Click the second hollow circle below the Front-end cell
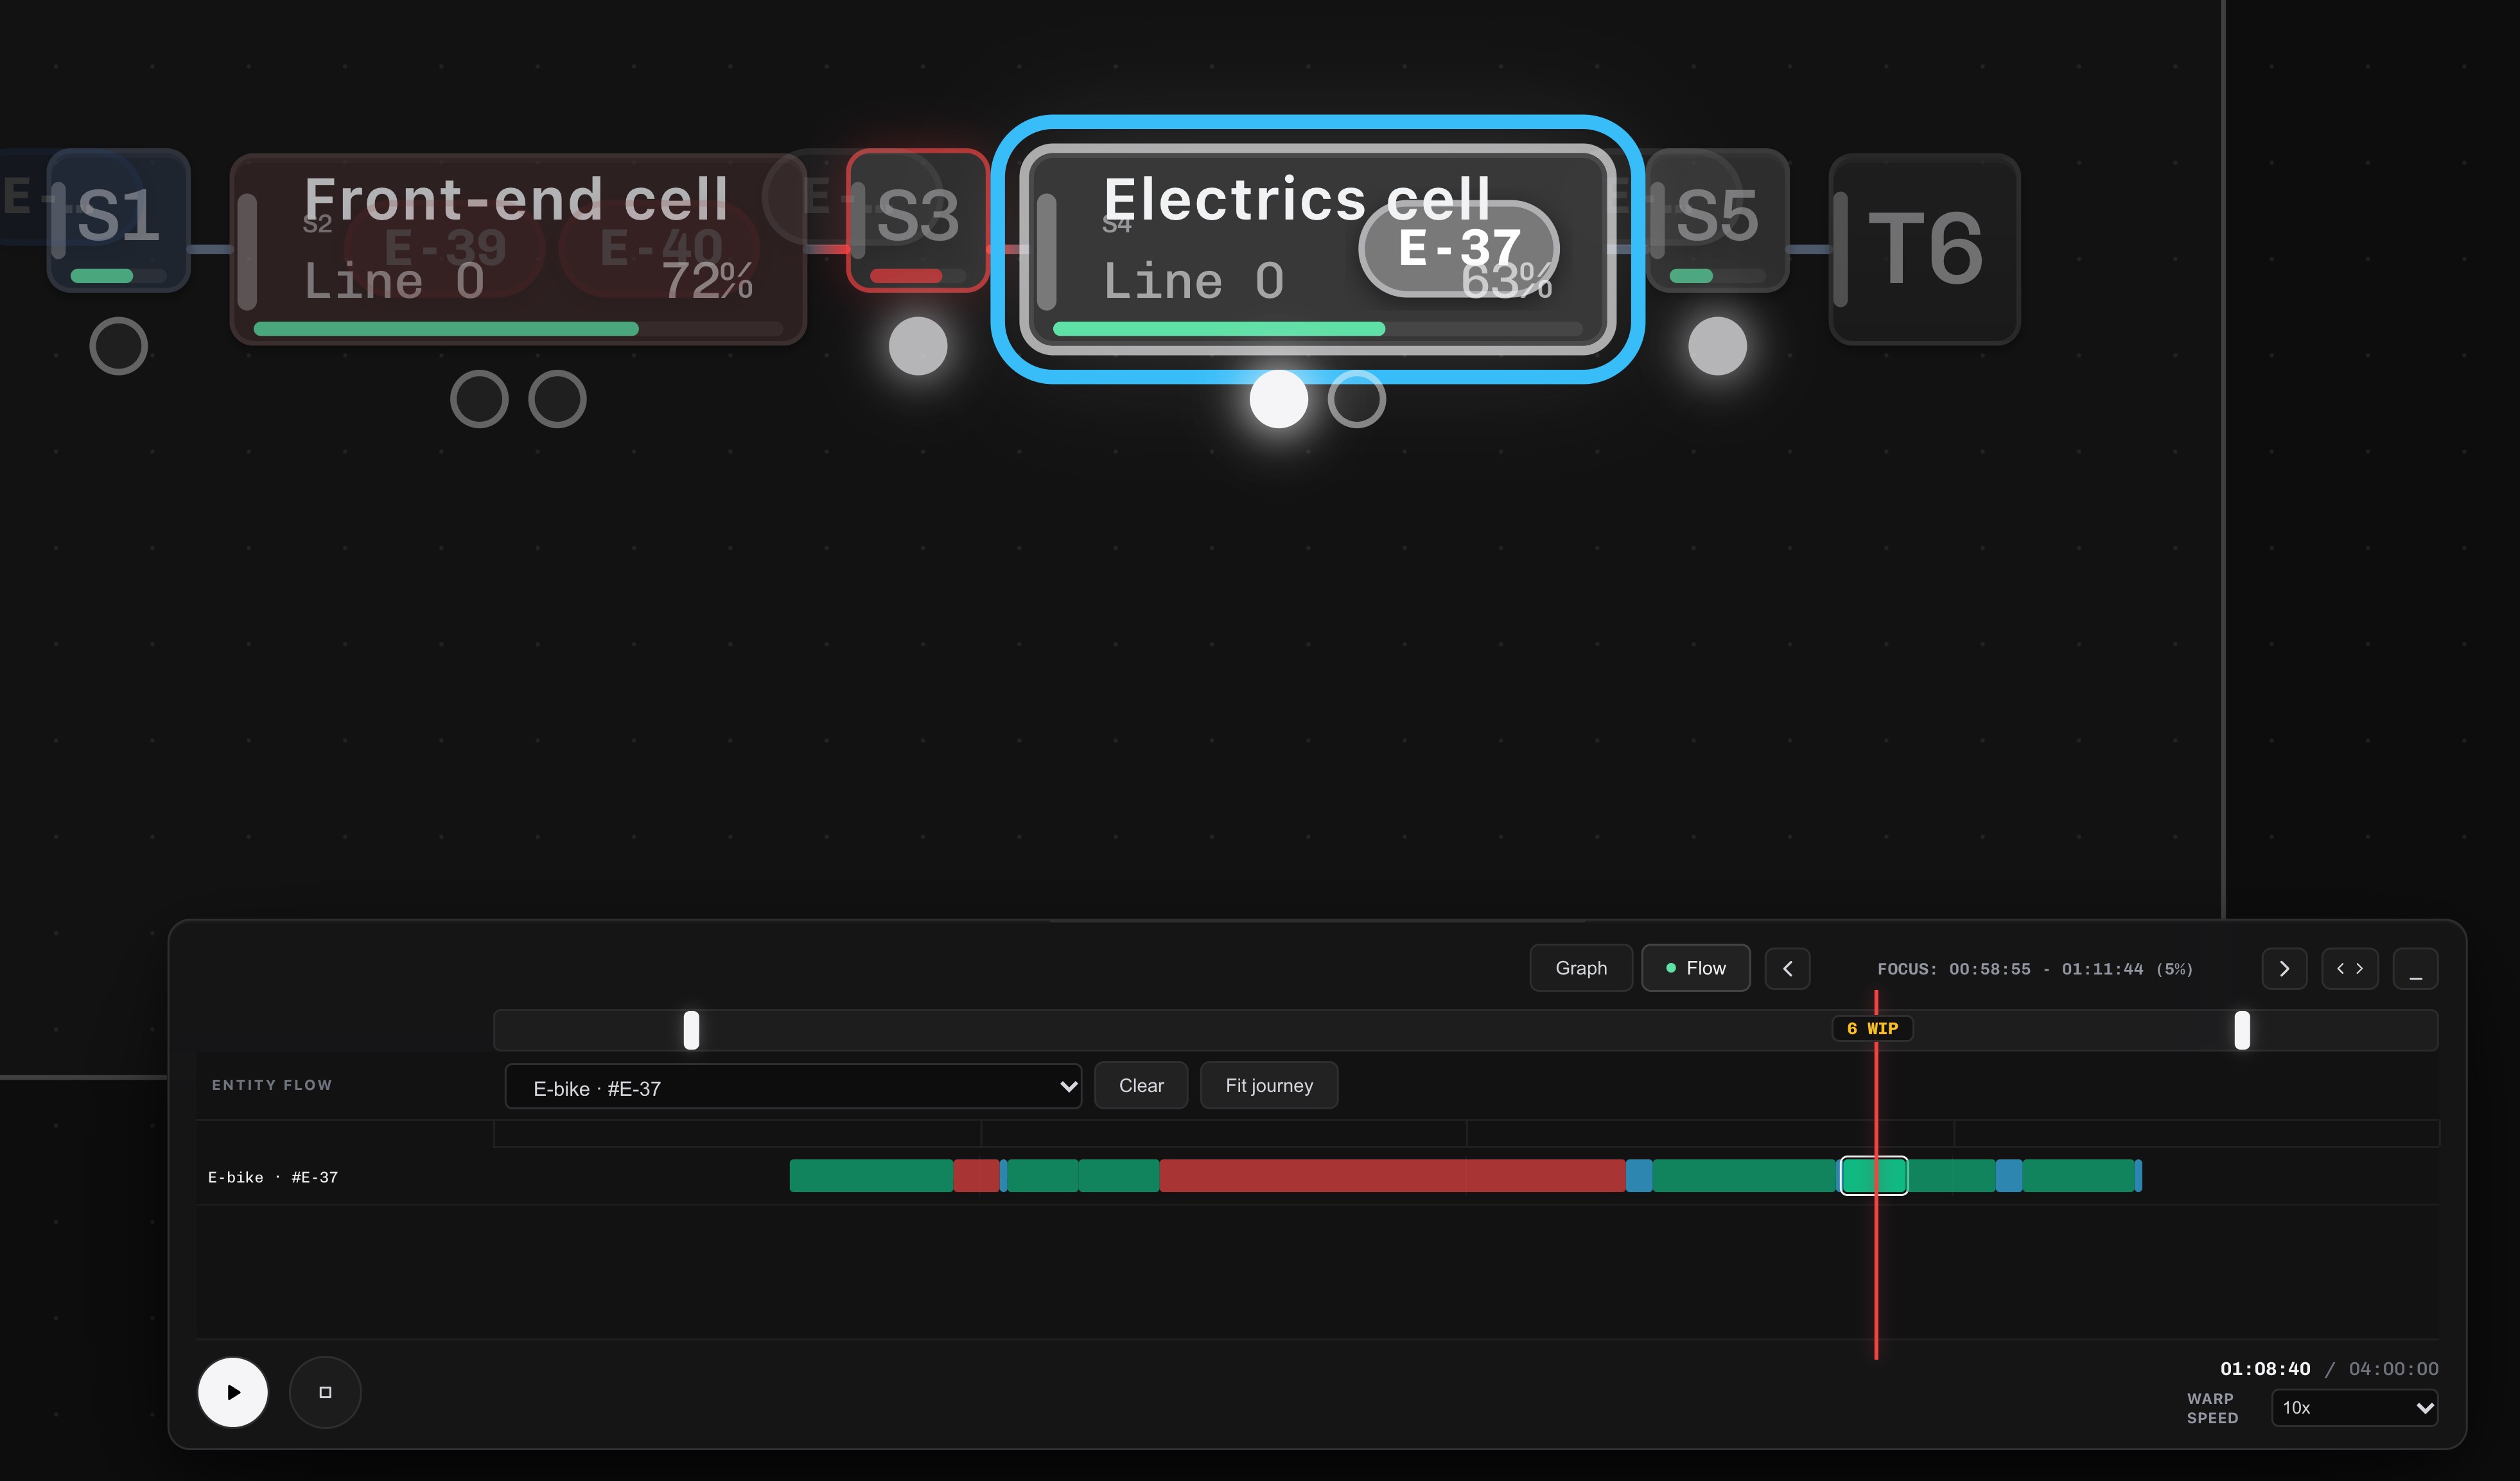The image size is (2520, 1481). click(x=557, y=399)
